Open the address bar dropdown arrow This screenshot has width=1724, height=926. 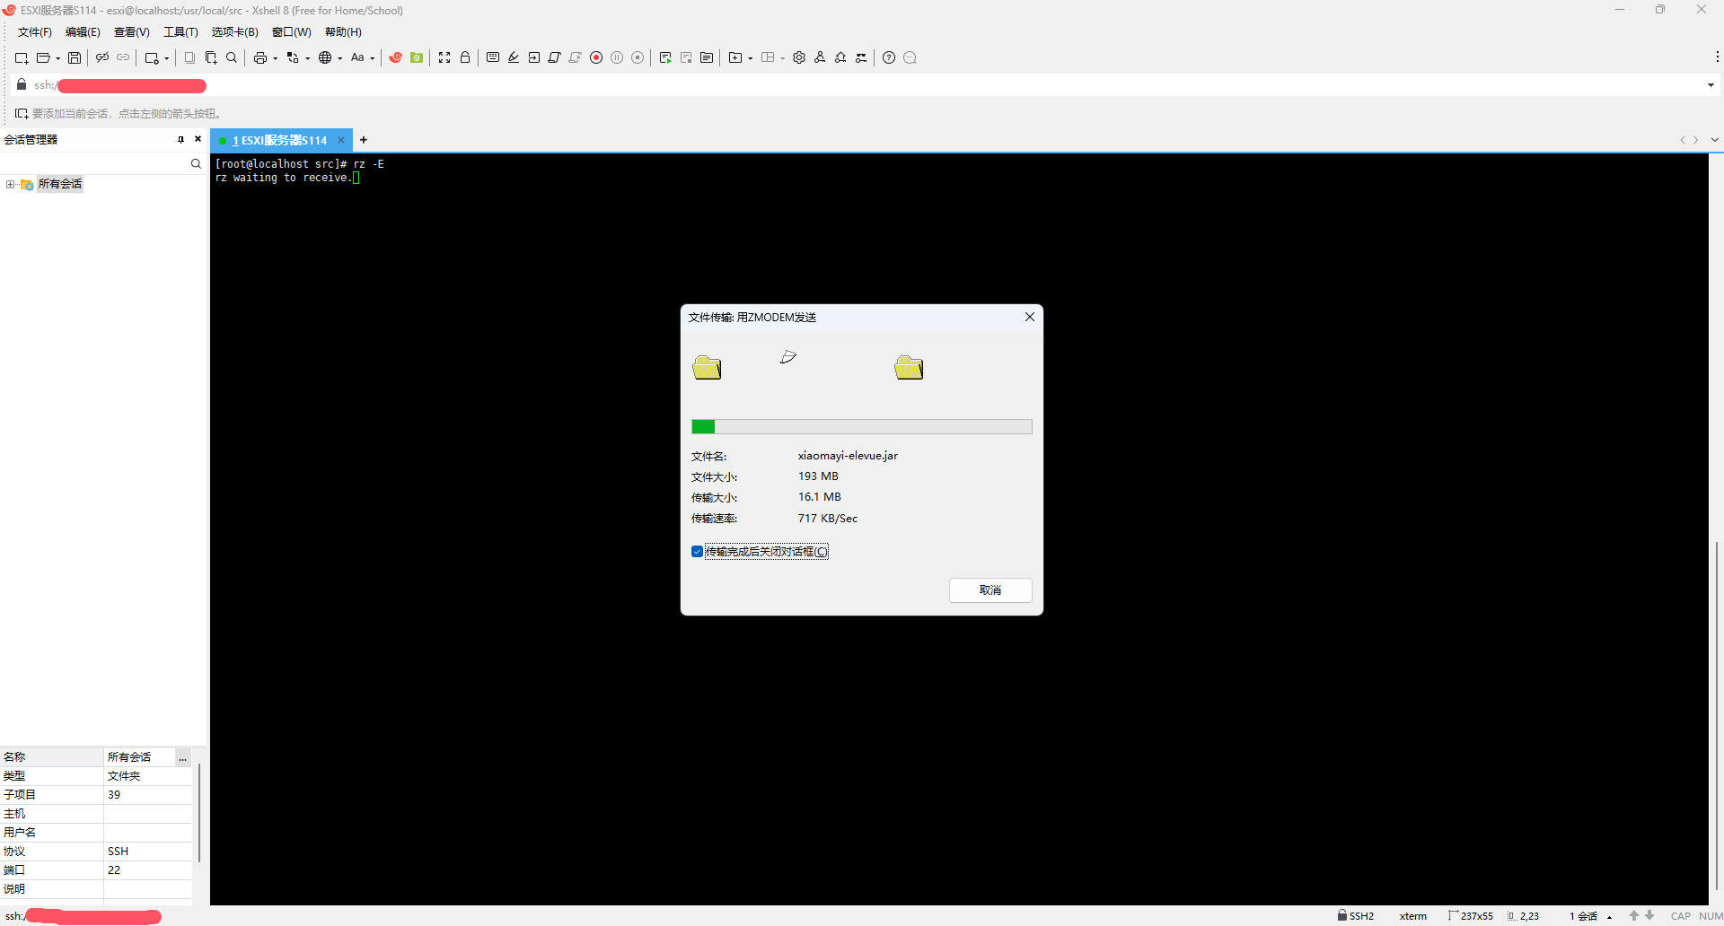pos(1711,85)
